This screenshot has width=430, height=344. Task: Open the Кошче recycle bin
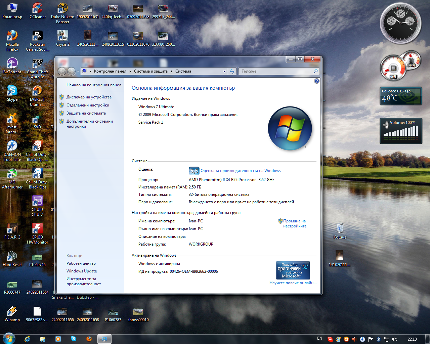(x=340, y=231)
